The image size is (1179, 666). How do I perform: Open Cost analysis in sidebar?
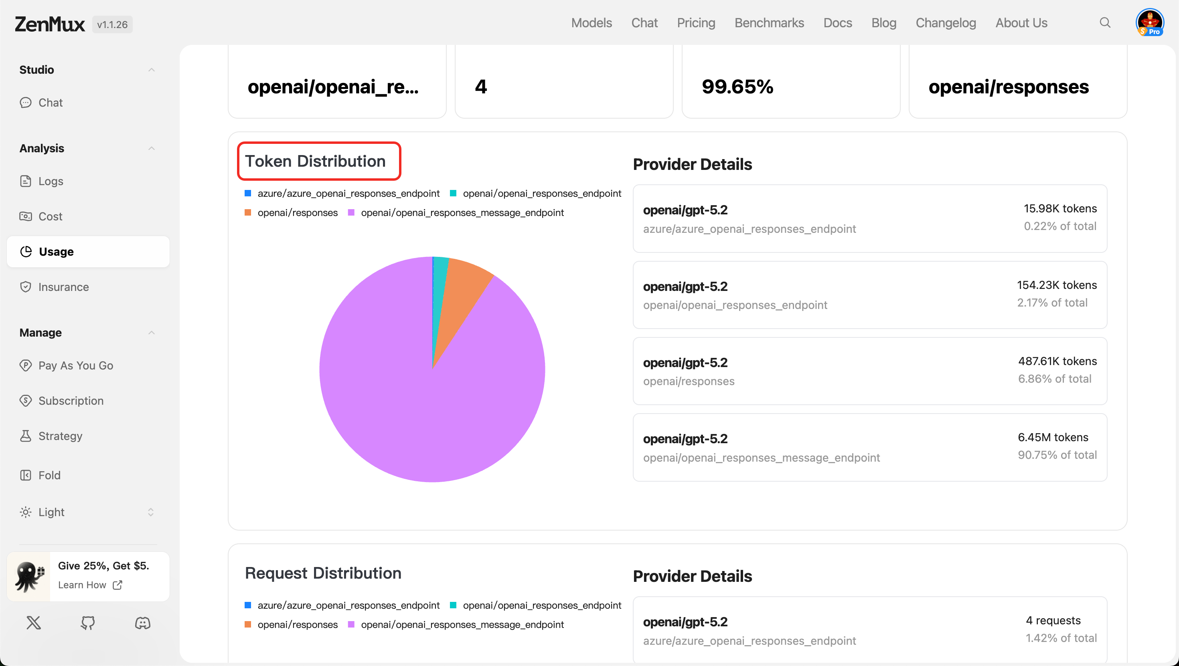click(x=50, y=216)
